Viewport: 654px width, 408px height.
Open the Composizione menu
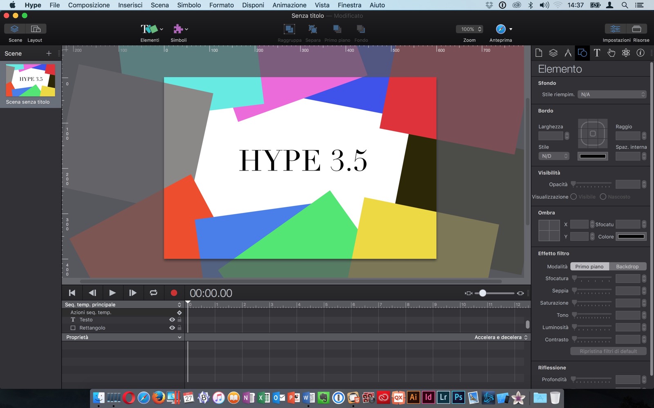tap(89, 5)
